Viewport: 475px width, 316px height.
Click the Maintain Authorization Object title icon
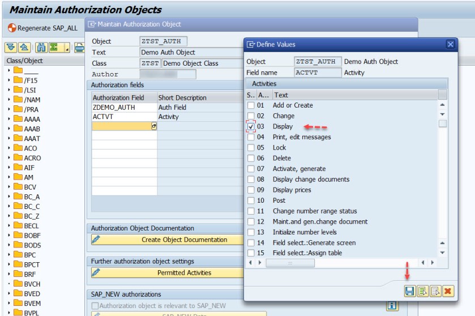click(x=92, y=24)
